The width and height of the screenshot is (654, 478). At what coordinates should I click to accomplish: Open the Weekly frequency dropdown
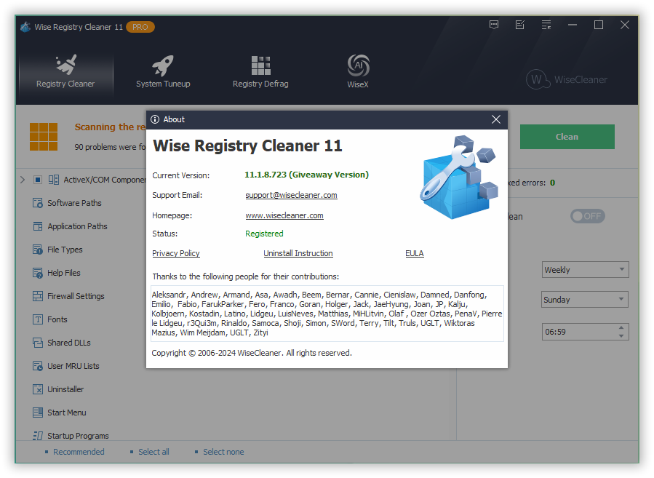point(585,270)
